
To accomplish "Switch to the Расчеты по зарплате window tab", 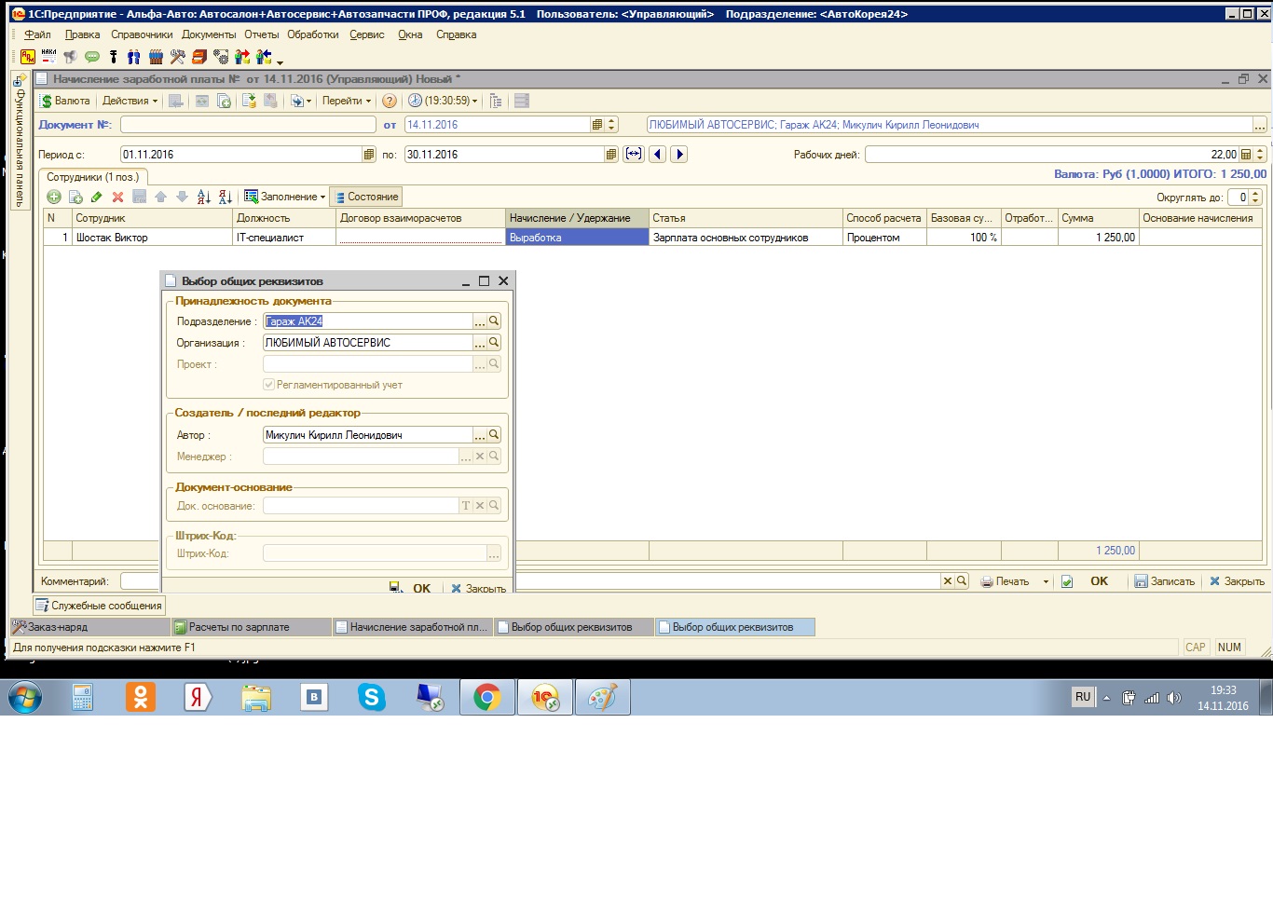I will pos(251,627).
